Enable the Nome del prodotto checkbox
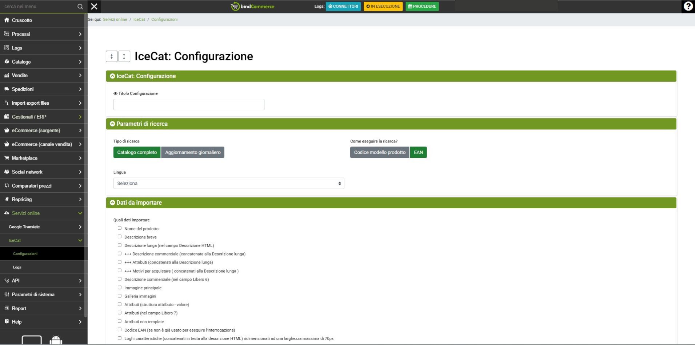695x345 pixels. [119, 228]
